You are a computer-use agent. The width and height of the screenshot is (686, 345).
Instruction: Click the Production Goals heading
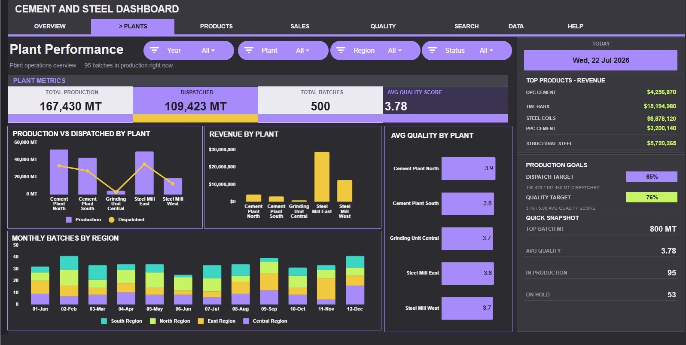[x=556, y=165]
